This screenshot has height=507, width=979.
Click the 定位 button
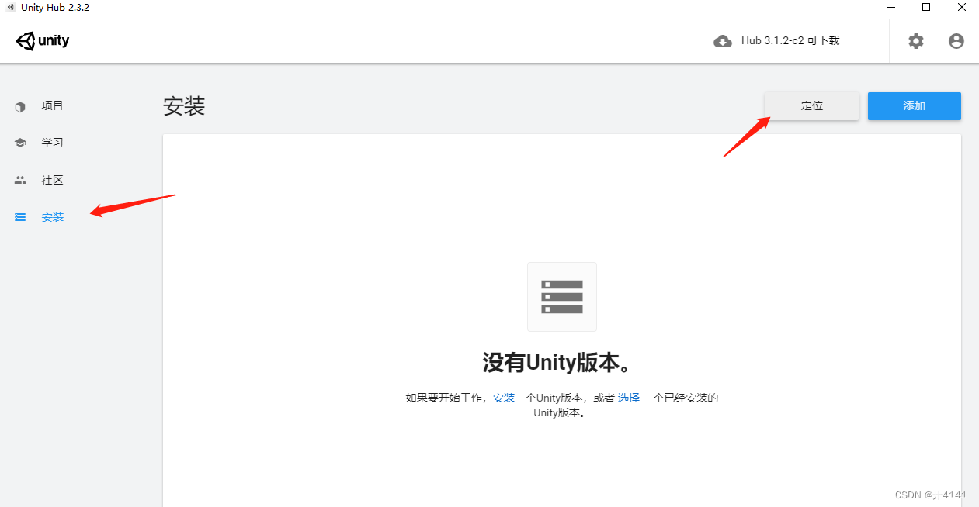[812, 106]
